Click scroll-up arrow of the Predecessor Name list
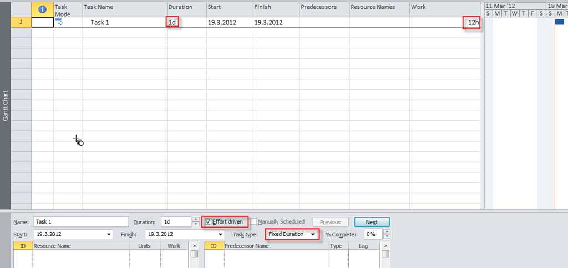Screen dimensions: 568x268 pyautogui.click(x=385, y=246)
